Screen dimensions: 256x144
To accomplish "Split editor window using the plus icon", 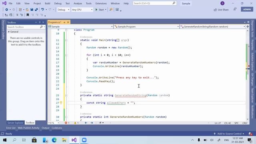I will click(x=248, y=26).
